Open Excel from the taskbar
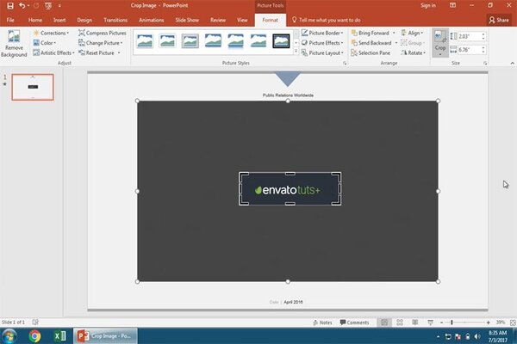The height and width of the screenshot is (344, 517). point(59,336)
